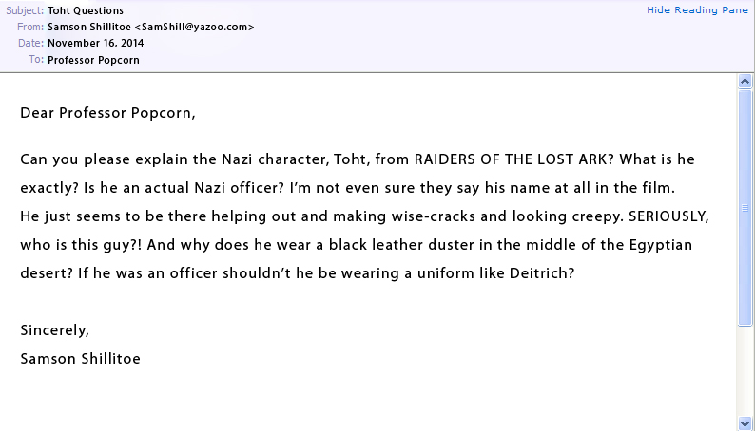
Task: Click the scrollbar down arrow
Action: (x=745, y=422)
